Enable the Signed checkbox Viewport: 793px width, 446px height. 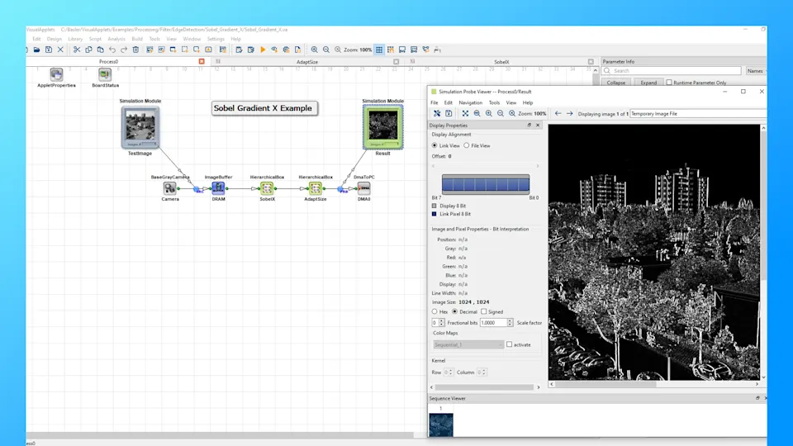[x=484, y=311]
